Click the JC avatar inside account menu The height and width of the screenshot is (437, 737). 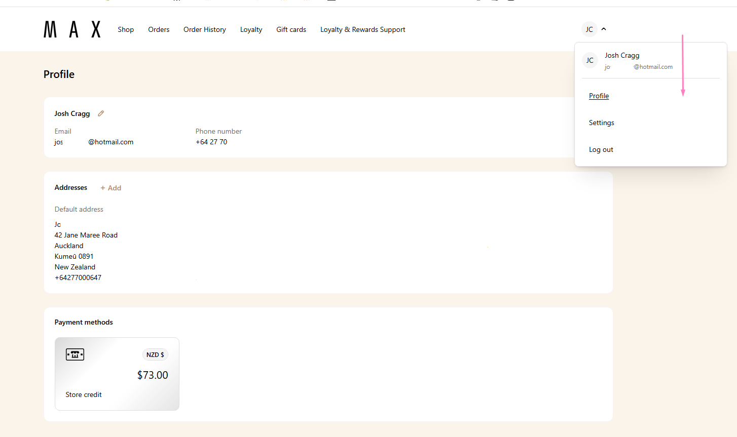coord(589,60)
